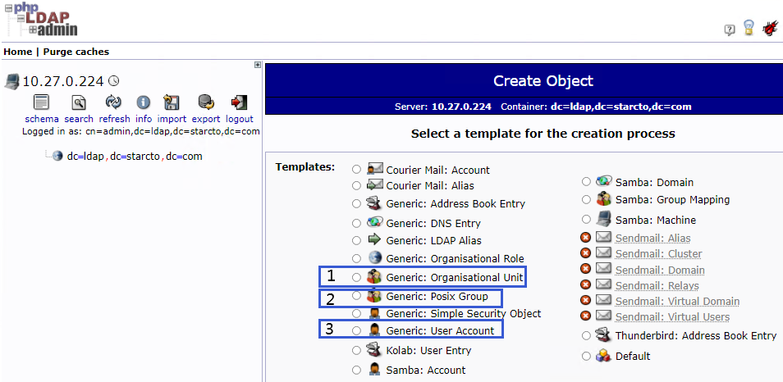Click the search text link
This screenshot has height=382, width=783.
[x=79, y=119]
